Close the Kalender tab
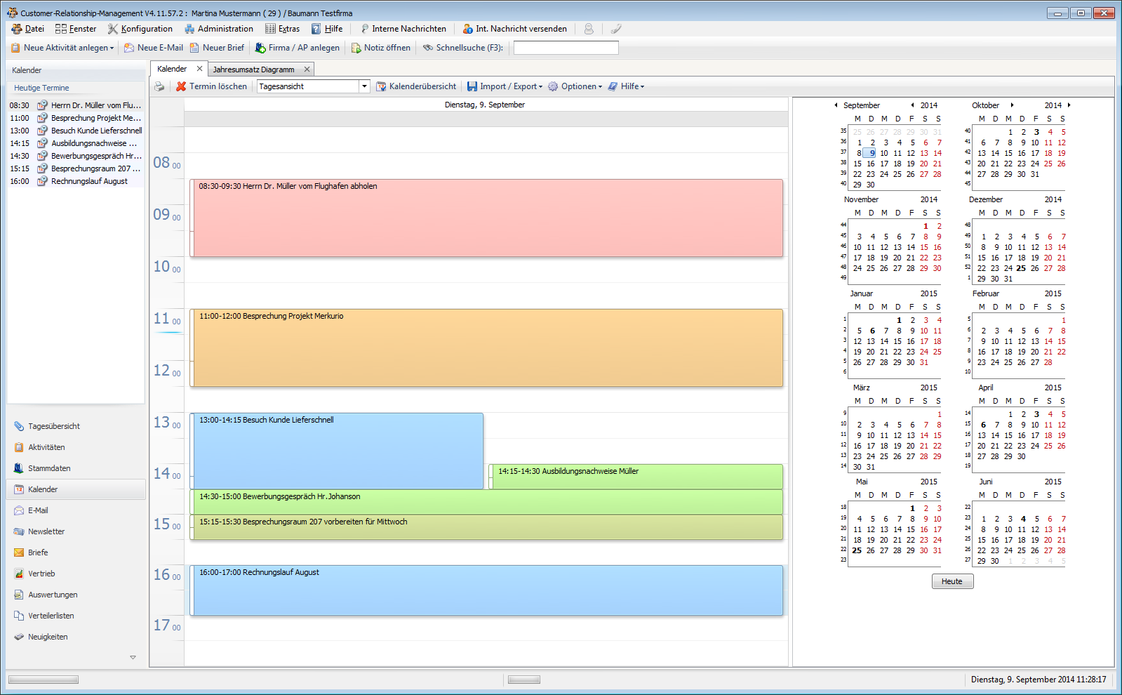The width and height of the screenshot is (1122, 695). (x=199, y=69)
